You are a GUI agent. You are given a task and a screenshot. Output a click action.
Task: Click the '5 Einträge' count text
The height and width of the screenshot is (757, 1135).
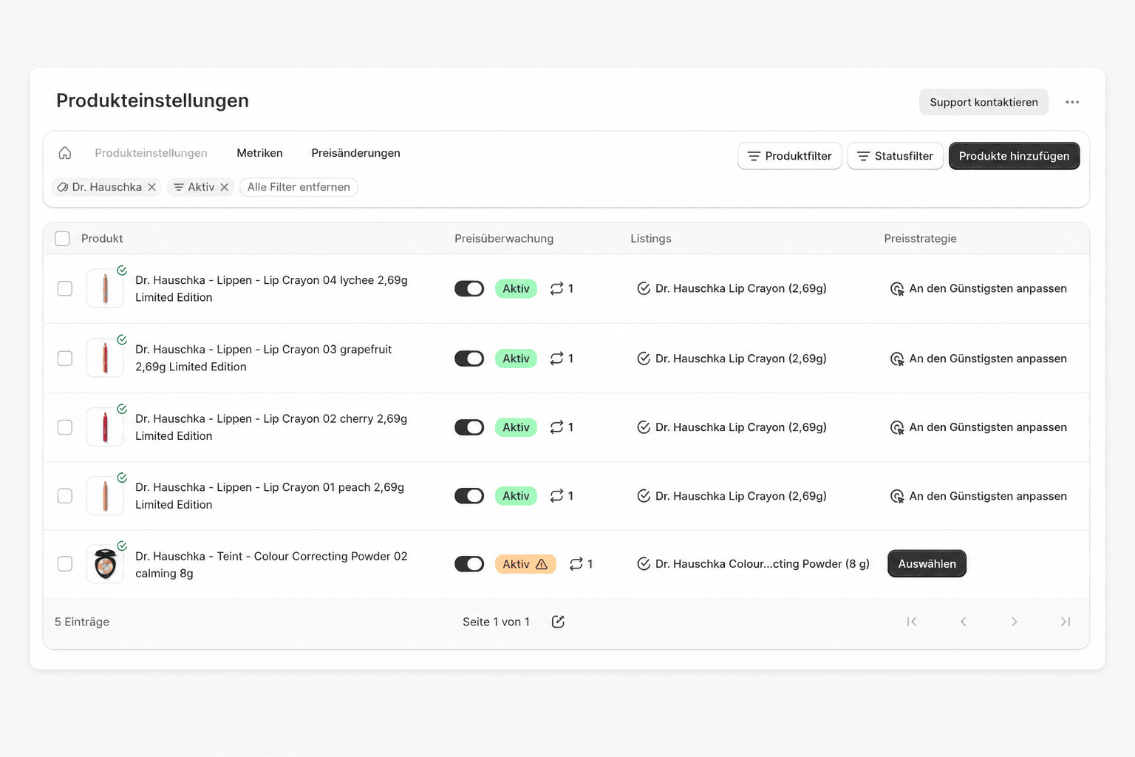pos(82,622)
